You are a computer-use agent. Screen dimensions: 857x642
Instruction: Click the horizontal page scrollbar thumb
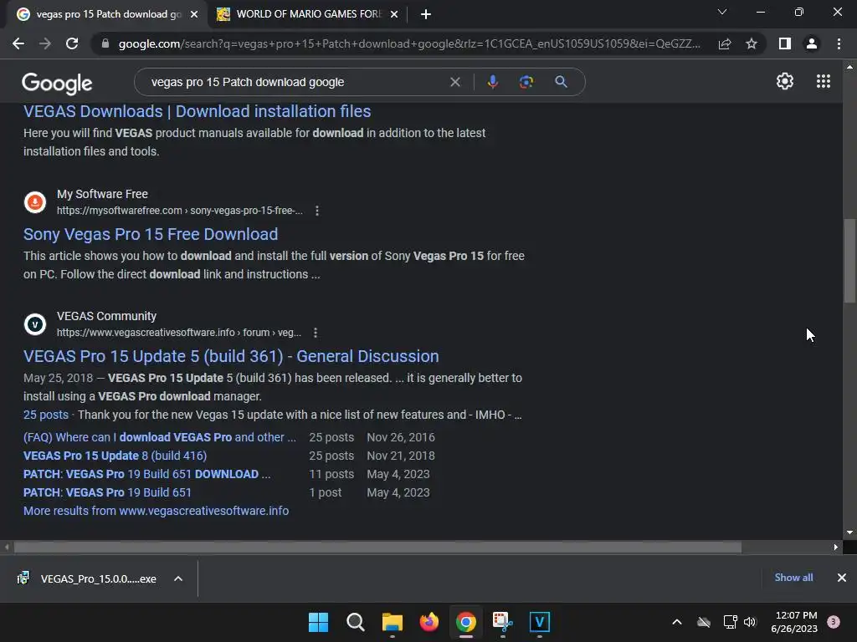click(x=377, y=547)
